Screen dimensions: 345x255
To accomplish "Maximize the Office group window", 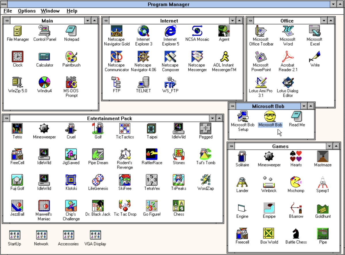I will pos(331,21).
